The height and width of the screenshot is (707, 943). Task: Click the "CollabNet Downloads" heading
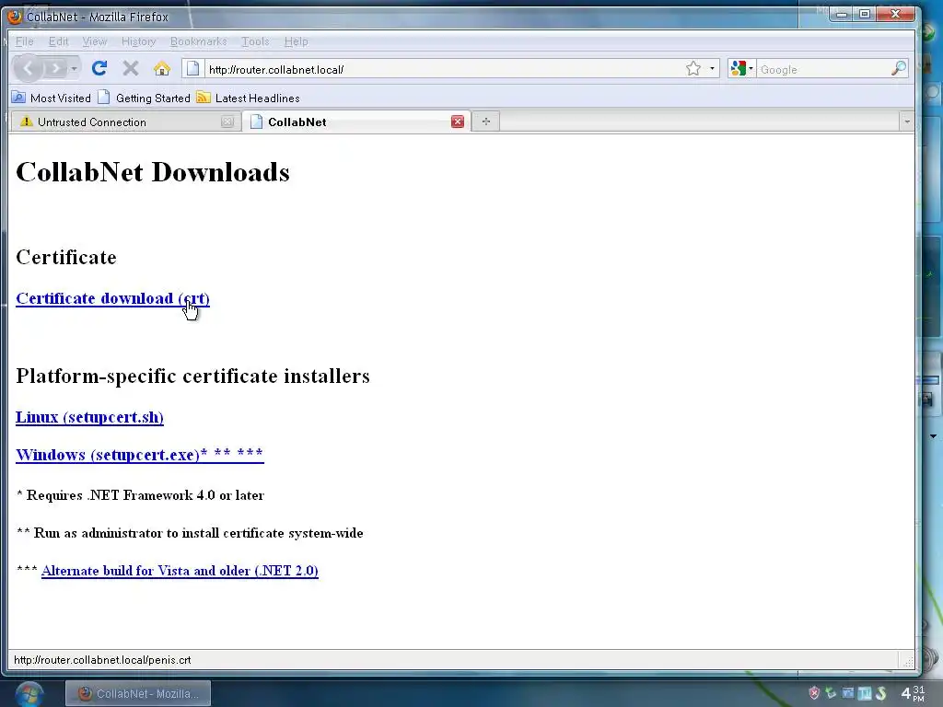click(153, 172)
